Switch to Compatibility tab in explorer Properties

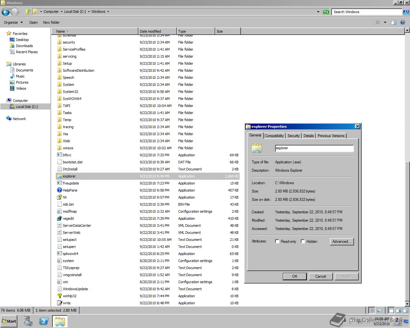pos(274,136)
